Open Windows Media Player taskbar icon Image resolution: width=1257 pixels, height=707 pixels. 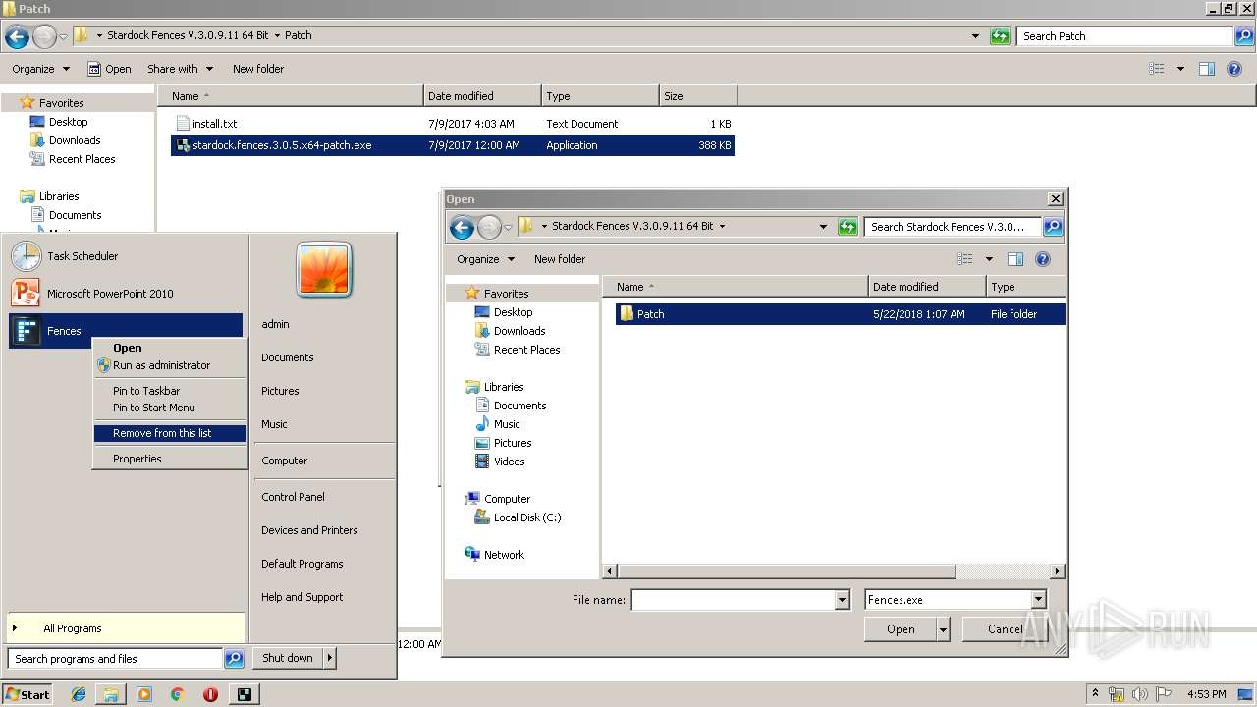click(x=144, y=694)
